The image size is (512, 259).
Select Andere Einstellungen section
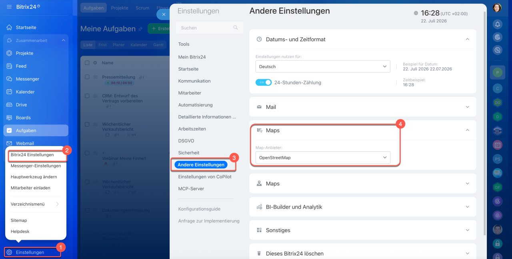point(201,165)
